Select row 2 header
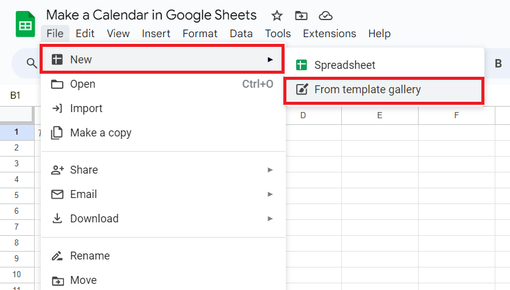The image size is (510, 290). pyautogui.click(x=16, y=148)
